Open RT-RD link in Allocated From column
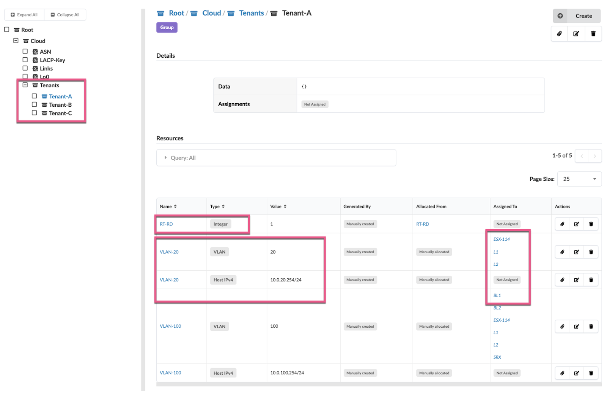This screenshot has width=607, height=393. (423, 224)
